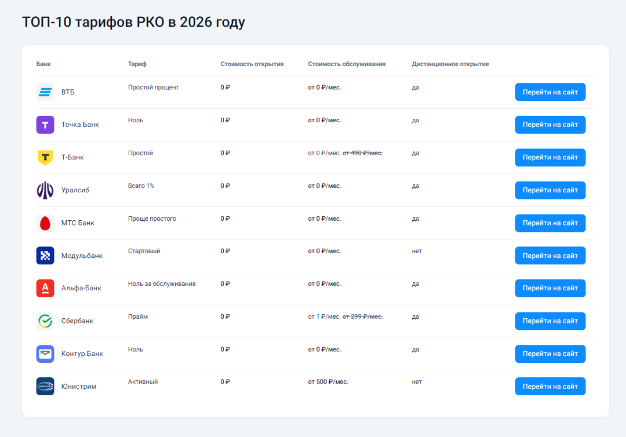626x437 pixels.
Task: Go to ВТБ site via Перейти на сайт
Action: 550,92
